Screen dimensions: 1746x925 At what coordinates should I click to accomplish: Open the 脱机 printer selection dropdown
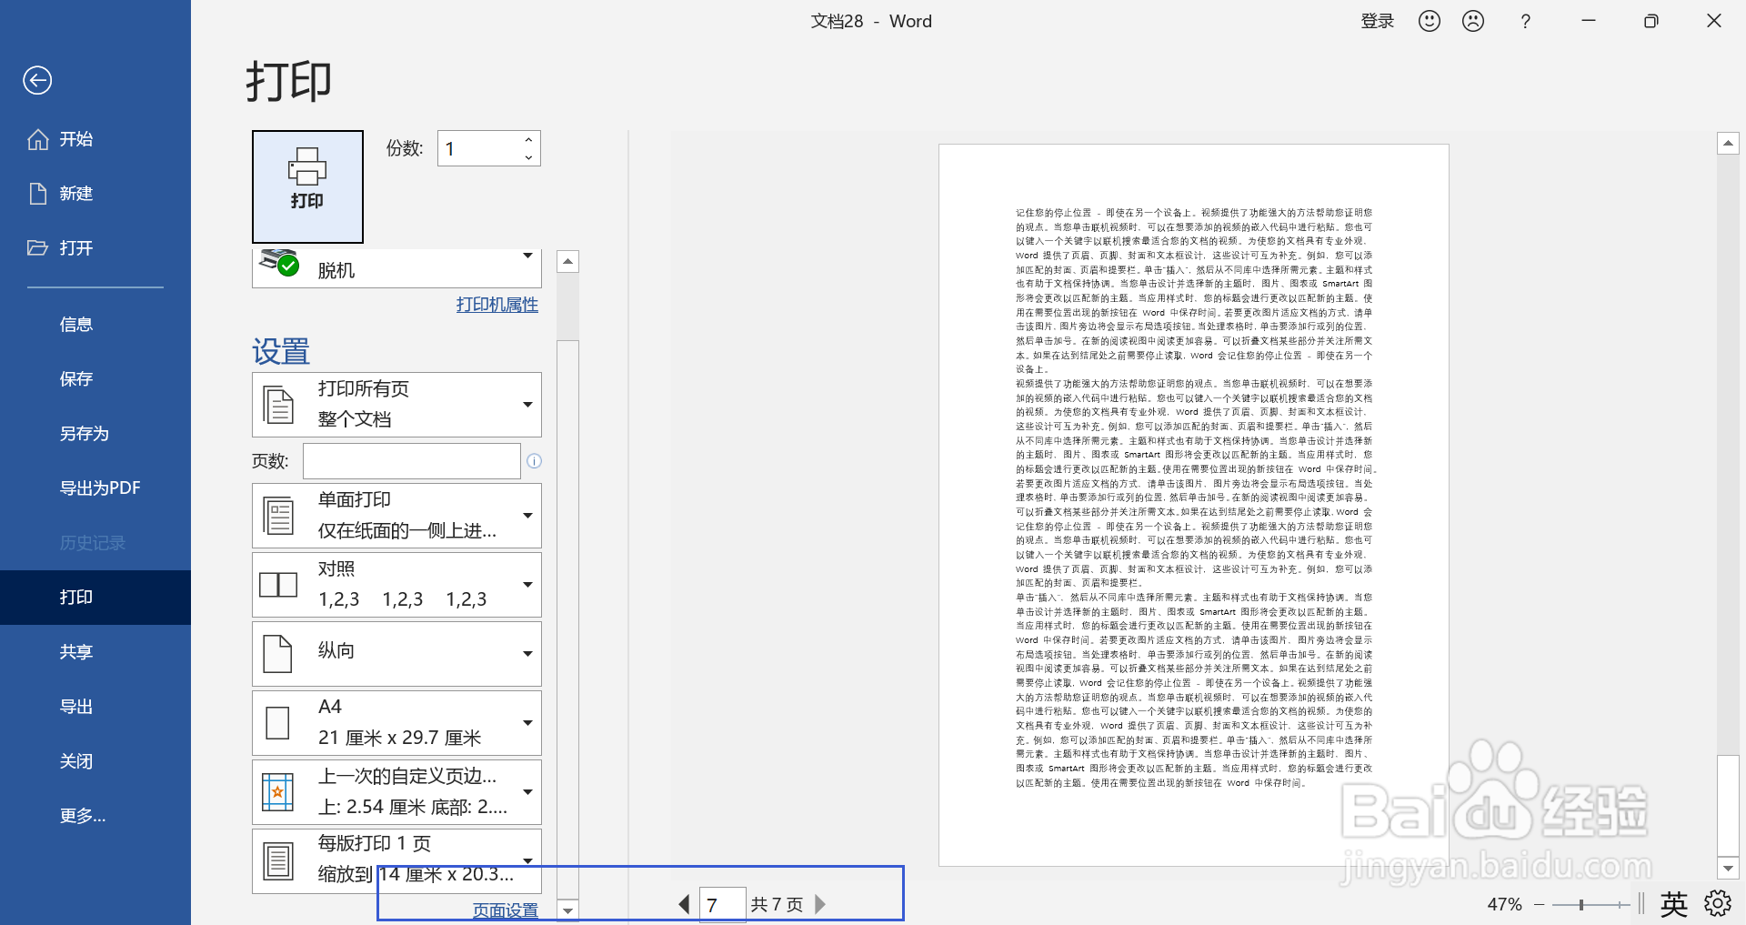coord(396,267)
